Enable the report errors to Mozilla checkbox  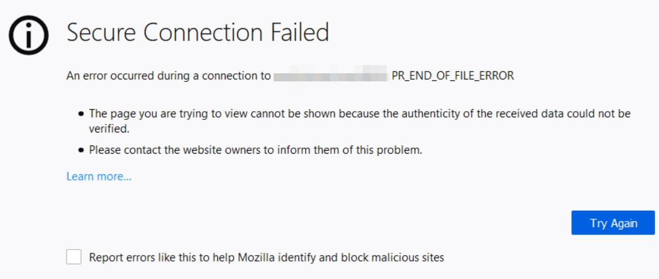point(74,257)
